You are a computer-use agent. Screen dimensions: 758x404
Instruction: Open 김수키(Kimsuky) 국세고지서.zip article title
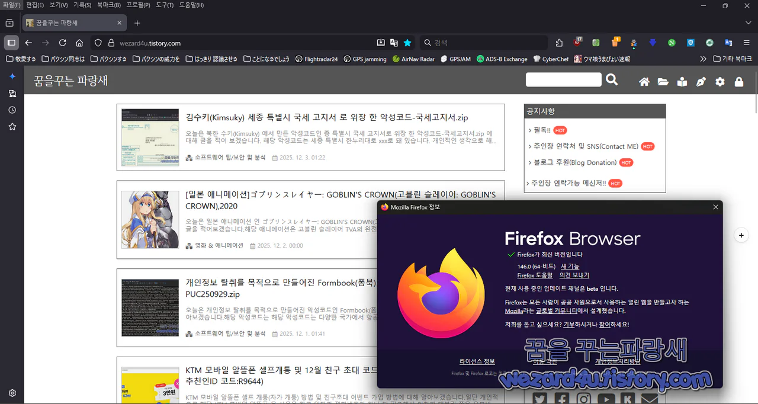[327, 117]
